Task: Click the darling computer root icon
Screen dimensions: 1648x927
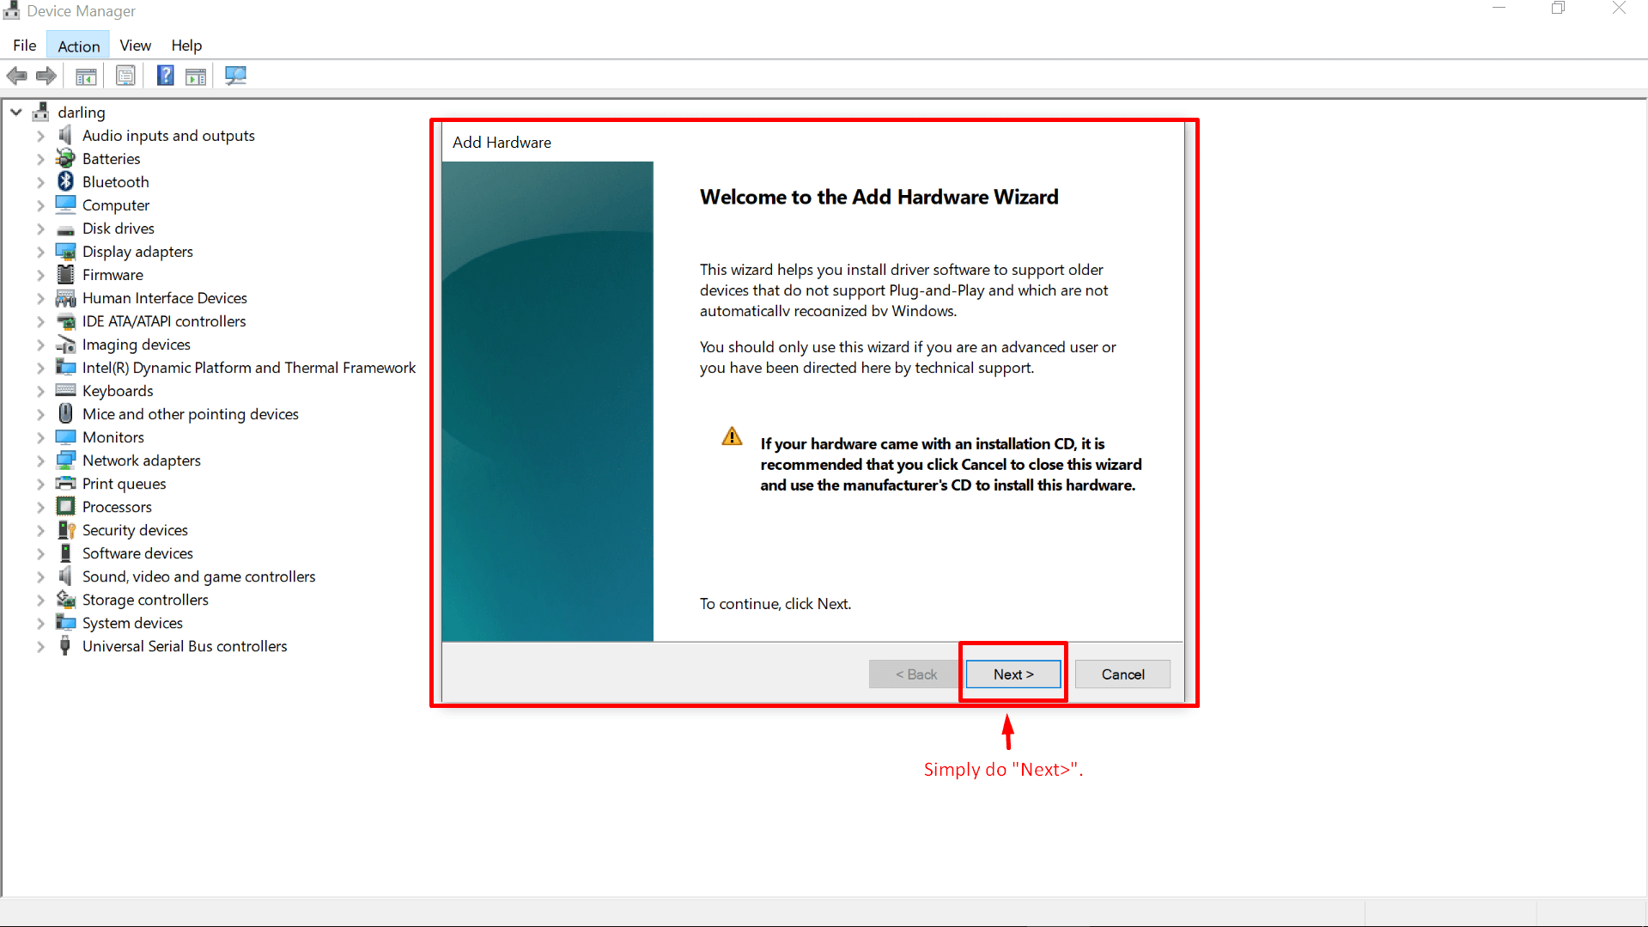Action: 40,112
